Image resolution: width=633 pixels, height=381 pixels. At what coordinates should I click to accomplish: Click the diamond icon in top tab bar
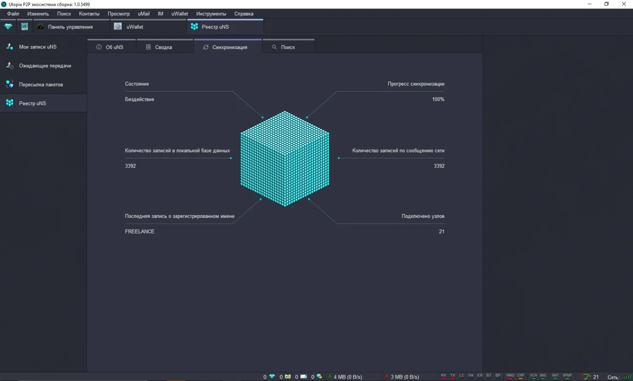pos(8,26)
